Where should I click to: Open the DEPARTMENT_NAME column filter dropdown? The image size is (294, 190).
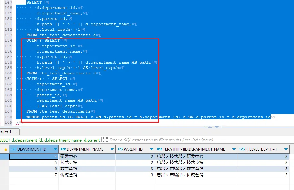click(112, 149)
